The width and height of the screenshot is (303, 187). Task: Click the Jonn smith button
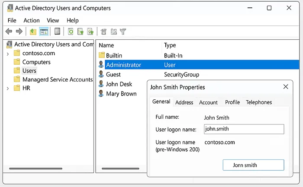click(x=253, y=165)
